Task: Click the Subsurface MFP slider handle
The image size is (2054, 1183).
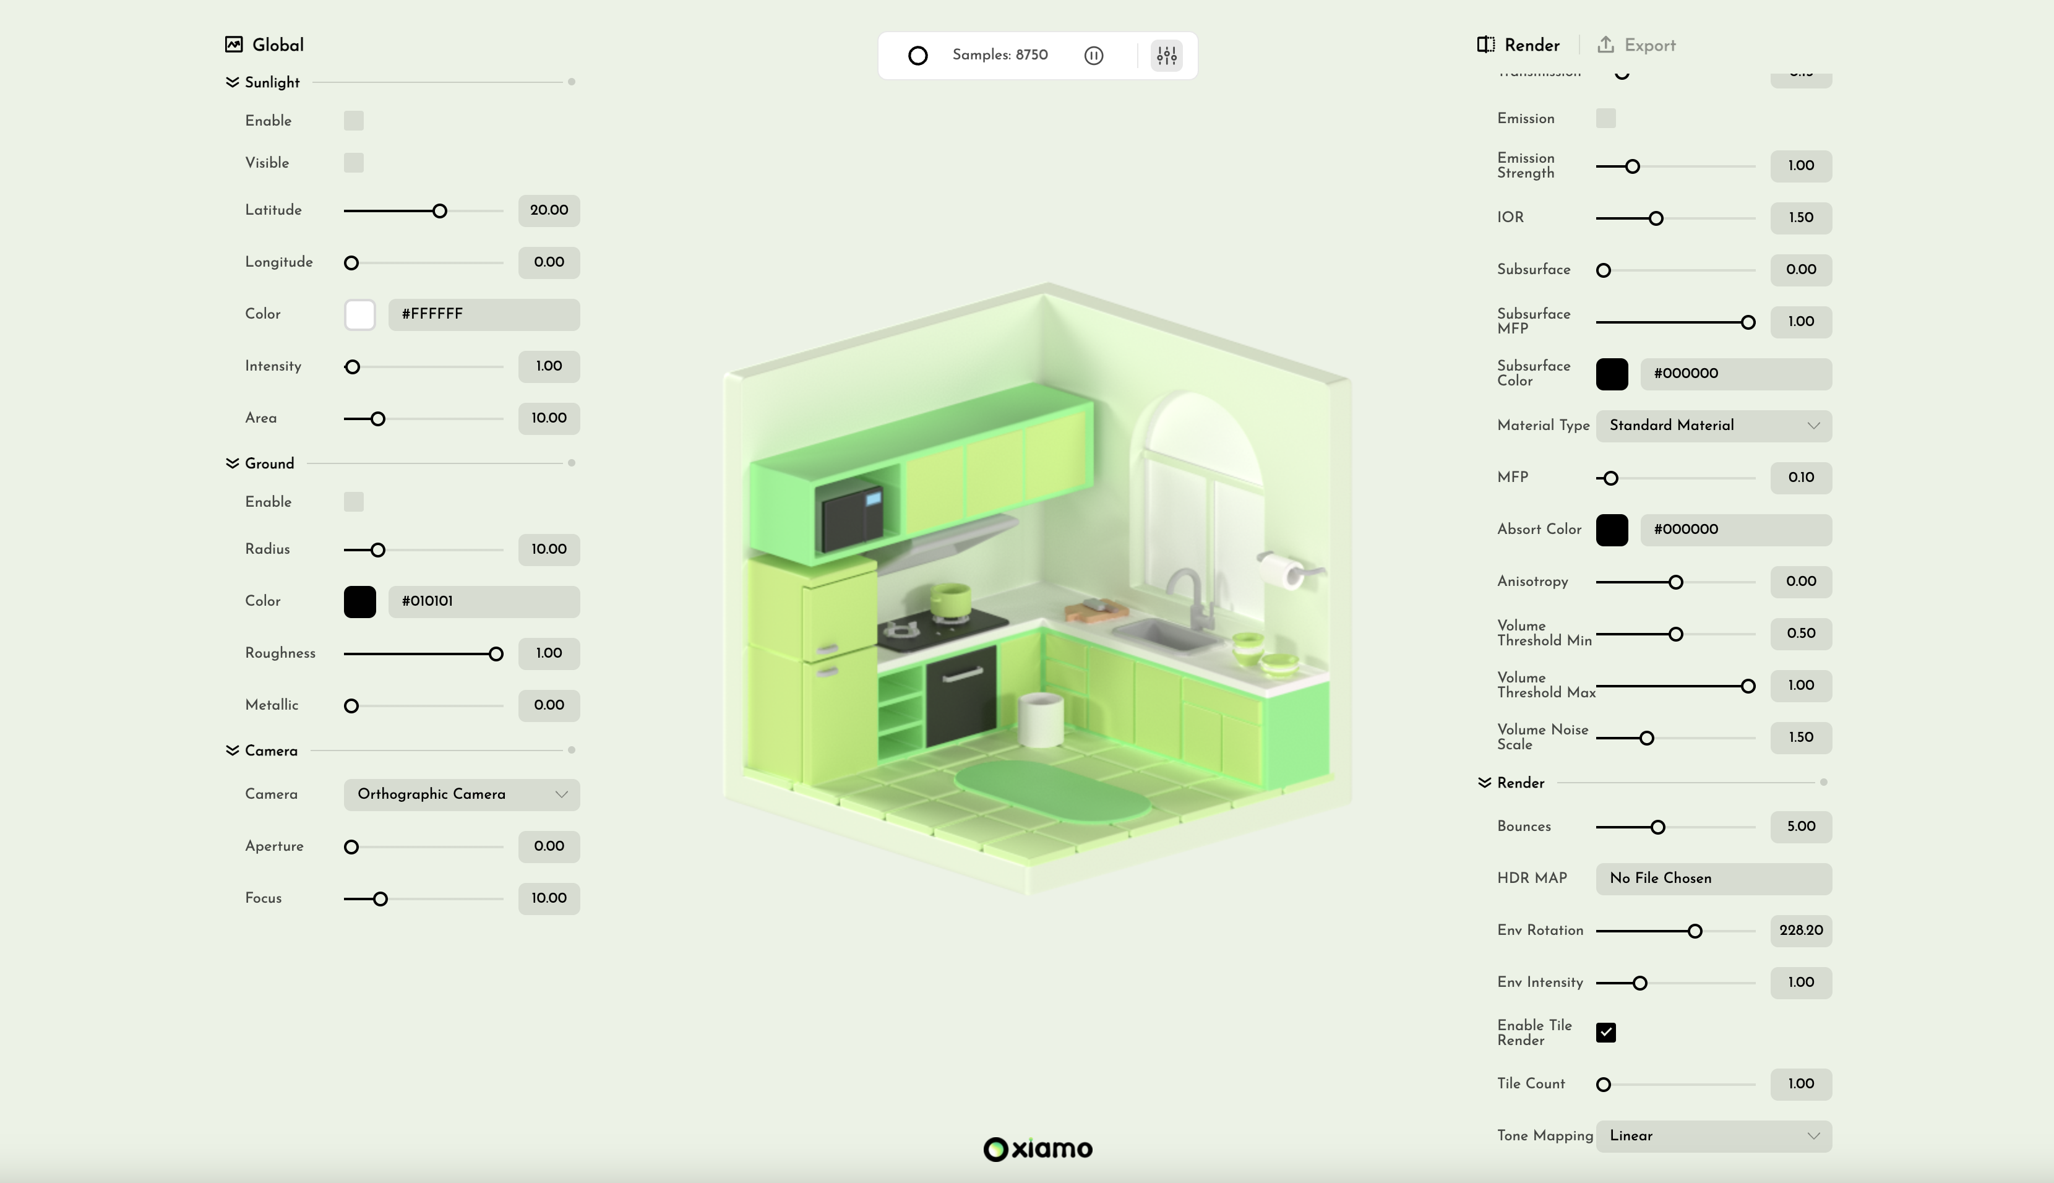Action: tap(1748, 322)
